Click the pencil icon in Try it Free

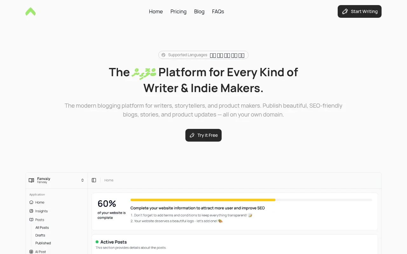click(192, 135)
